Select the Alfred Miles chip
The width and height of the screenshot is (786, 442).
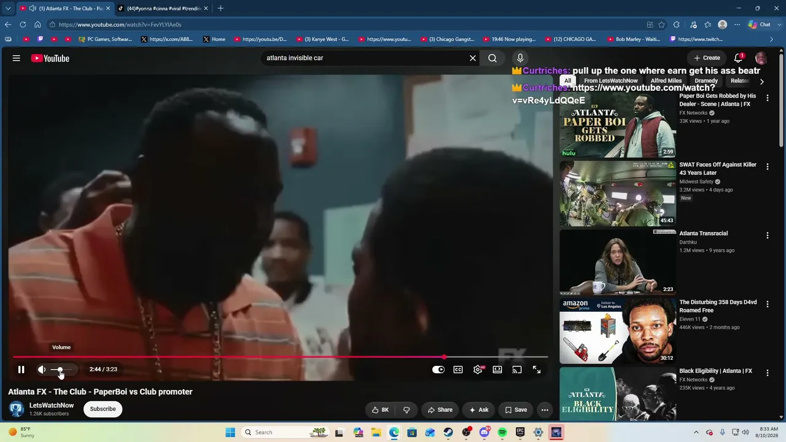point(666,81)
